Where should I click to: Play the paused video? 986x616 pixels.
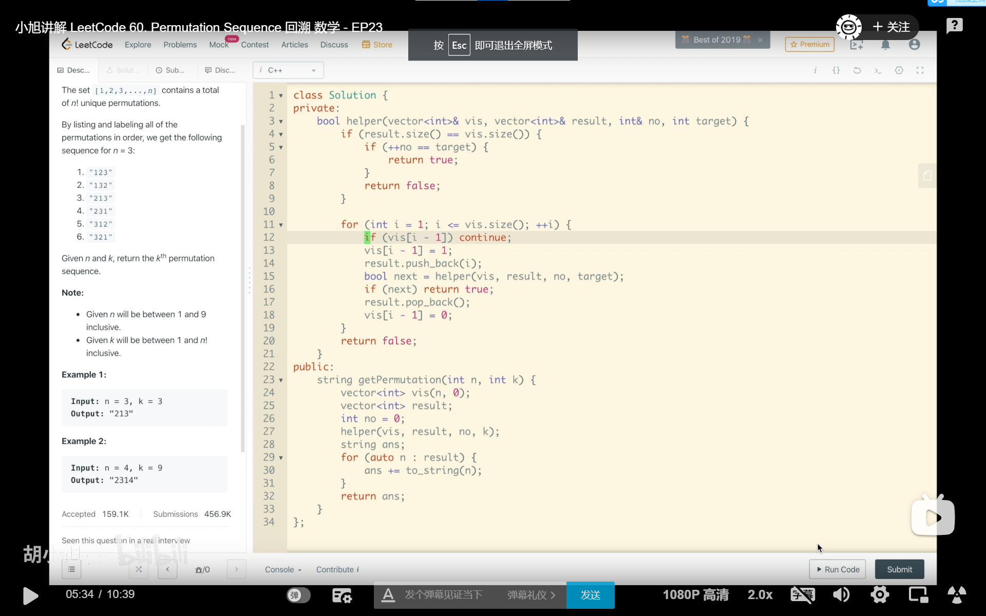click(x=31, y=595)
